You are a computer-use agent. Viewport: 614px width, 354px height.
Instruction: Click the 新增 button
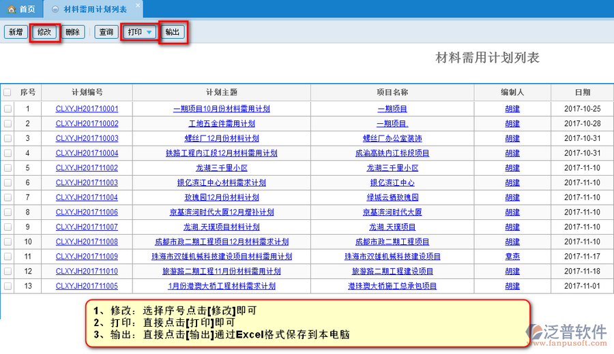[16, 32]
